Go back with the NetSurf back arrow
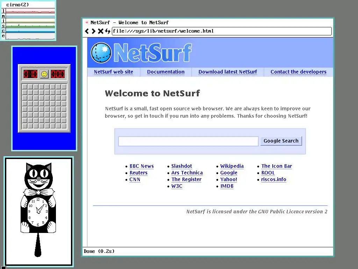 pos(87,31)
